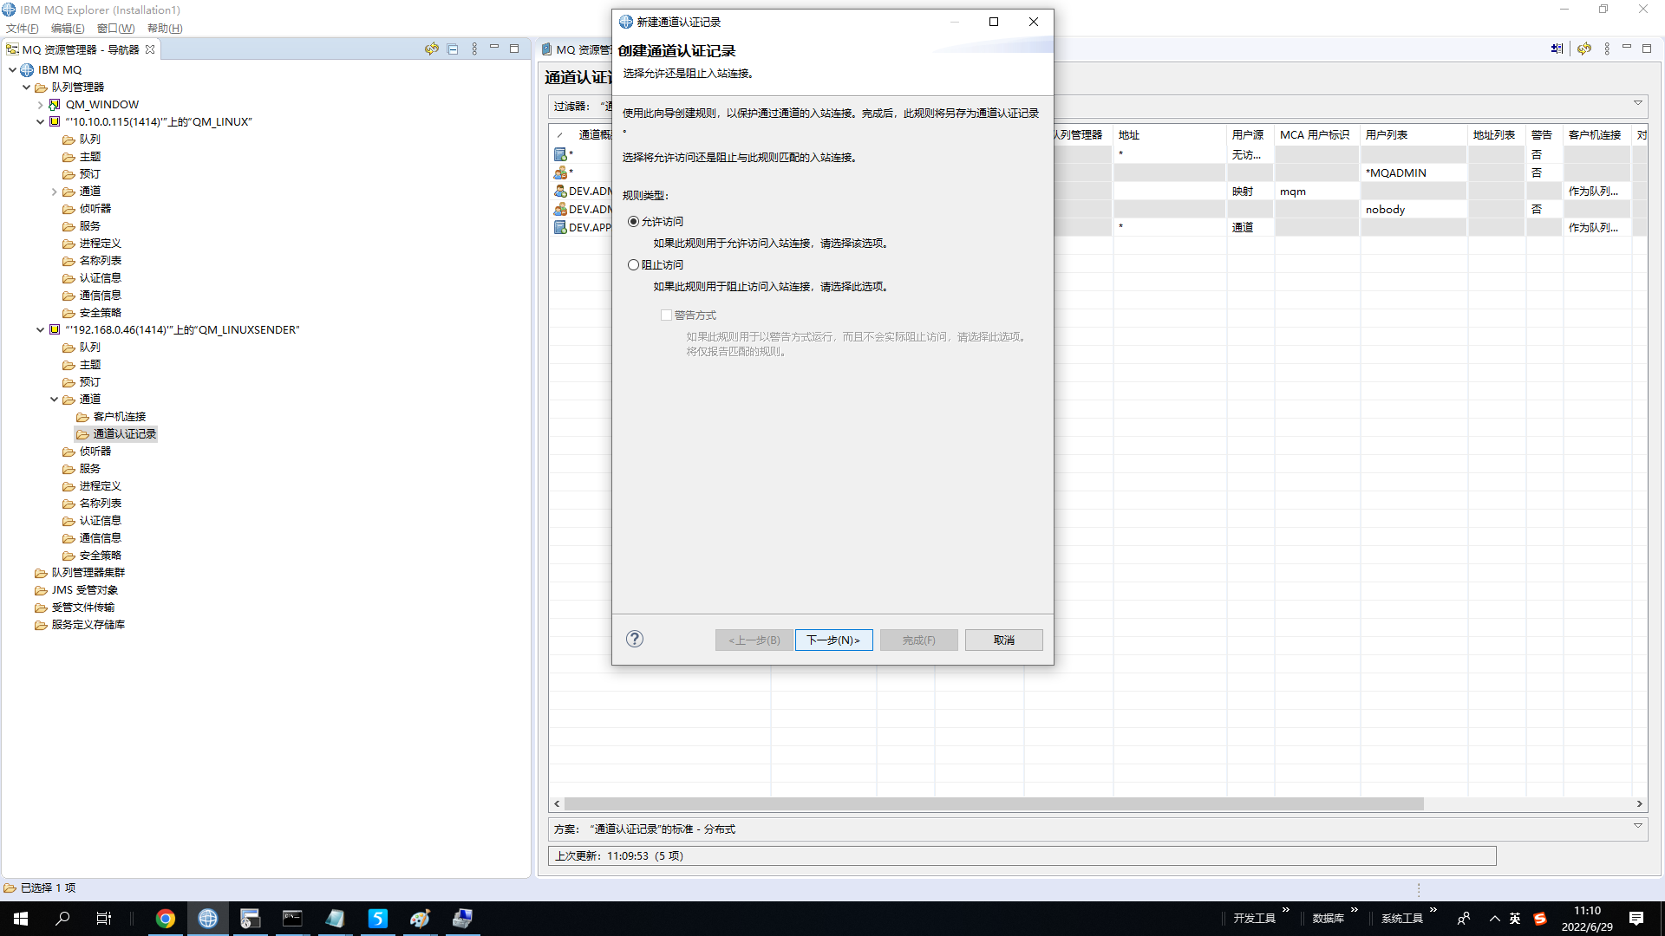Viewport: 1665px width, 936px height.
Task: Click the refresh icon in navigator toolbar
Action: 432,49
